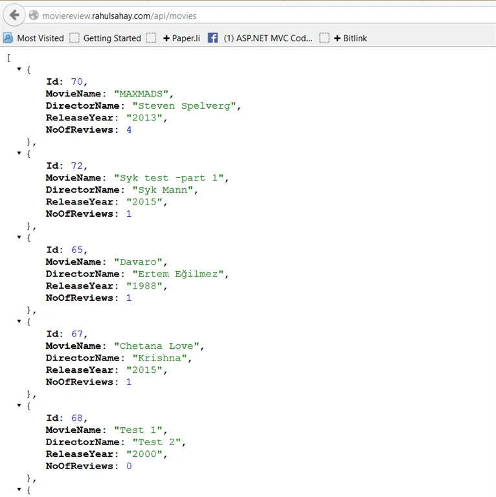This screenshot has height=497, width=496.
Task: Open the Most Visited bookmarks icon
Action: (8, 38)
